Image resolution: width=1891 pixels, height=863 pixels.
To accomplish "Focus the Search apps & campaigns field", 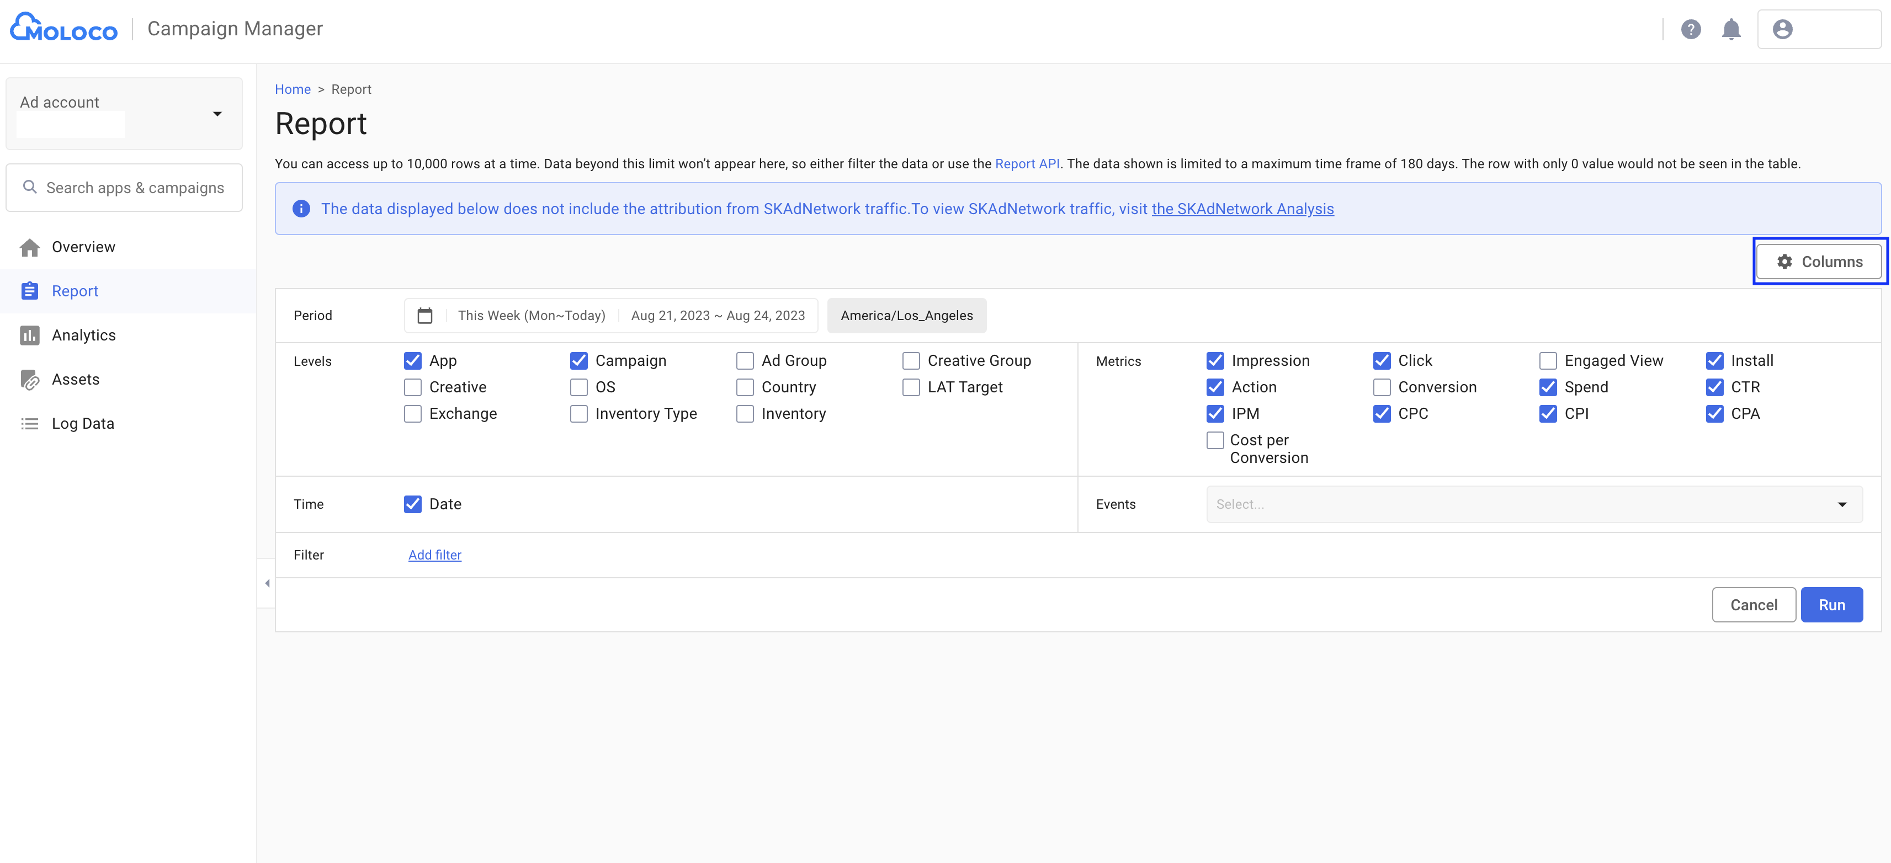I will [x=135, y=188].
